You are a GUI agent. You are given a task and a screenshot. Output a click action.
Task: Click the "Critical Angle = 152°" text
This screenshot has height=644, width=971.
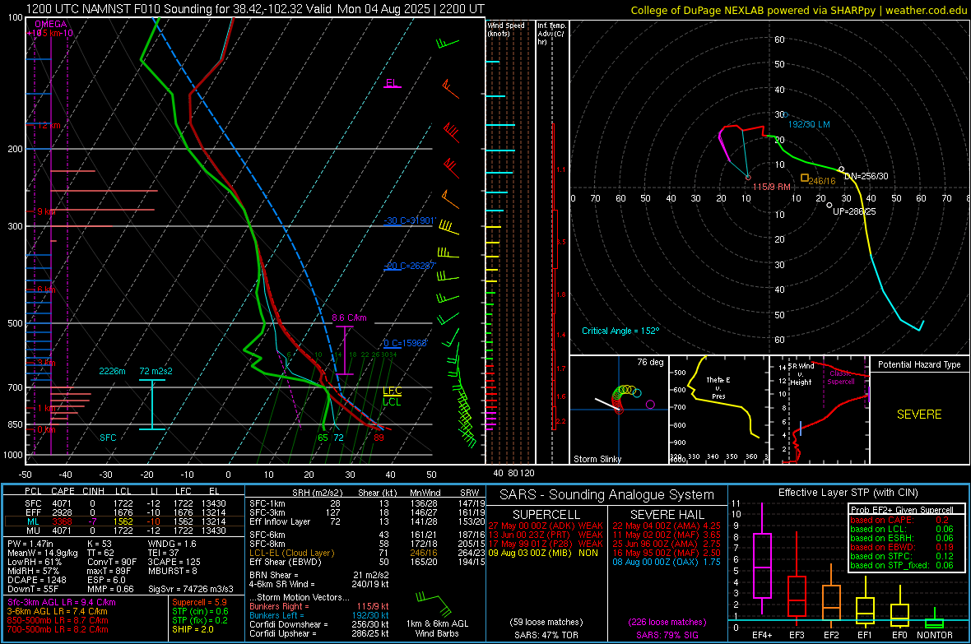620,331
